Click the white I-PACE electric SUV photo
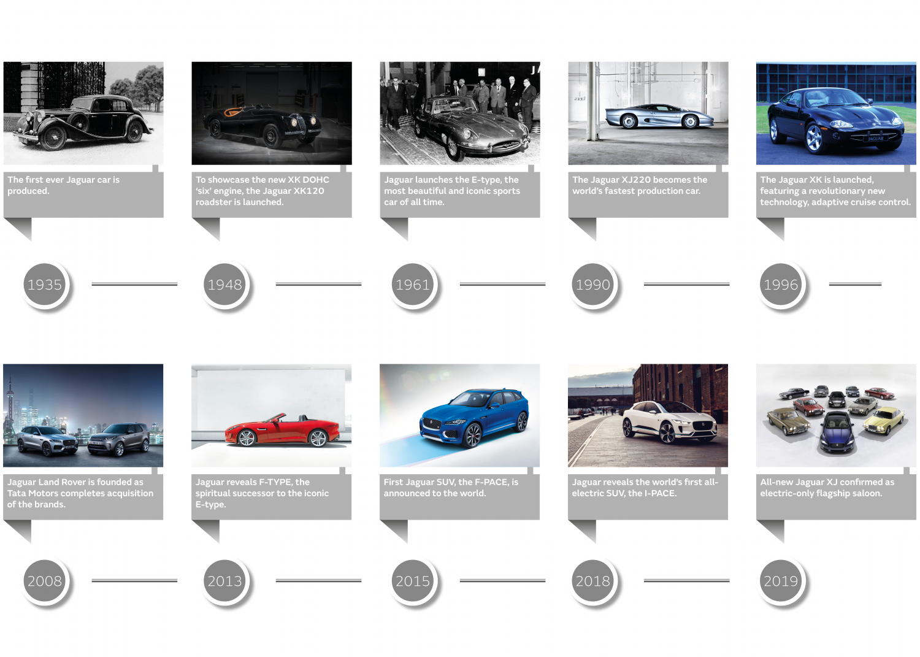The width and height of the screenshot is (920, 657). click(x=648, y=415)
